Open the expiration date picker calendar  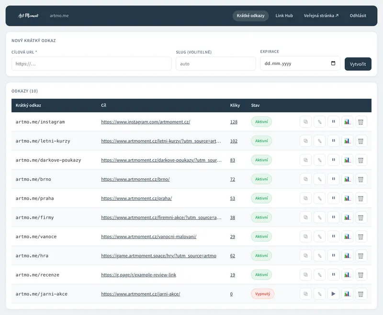tap(333, 64)
